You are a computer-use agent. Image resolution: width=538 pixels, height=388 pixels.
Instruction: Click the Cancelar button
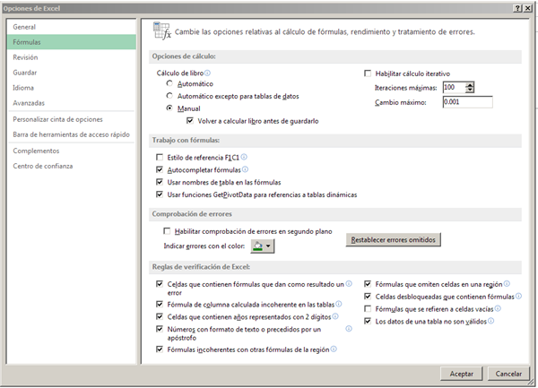tap(508, 374)
